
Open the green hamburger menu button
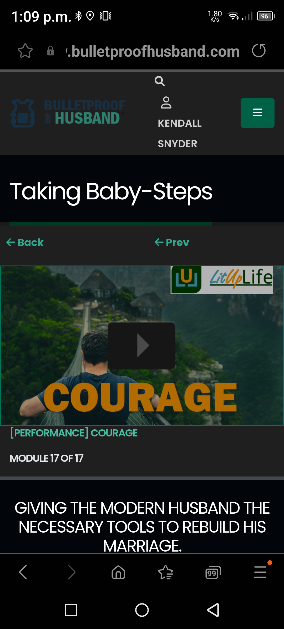point(257,113)
